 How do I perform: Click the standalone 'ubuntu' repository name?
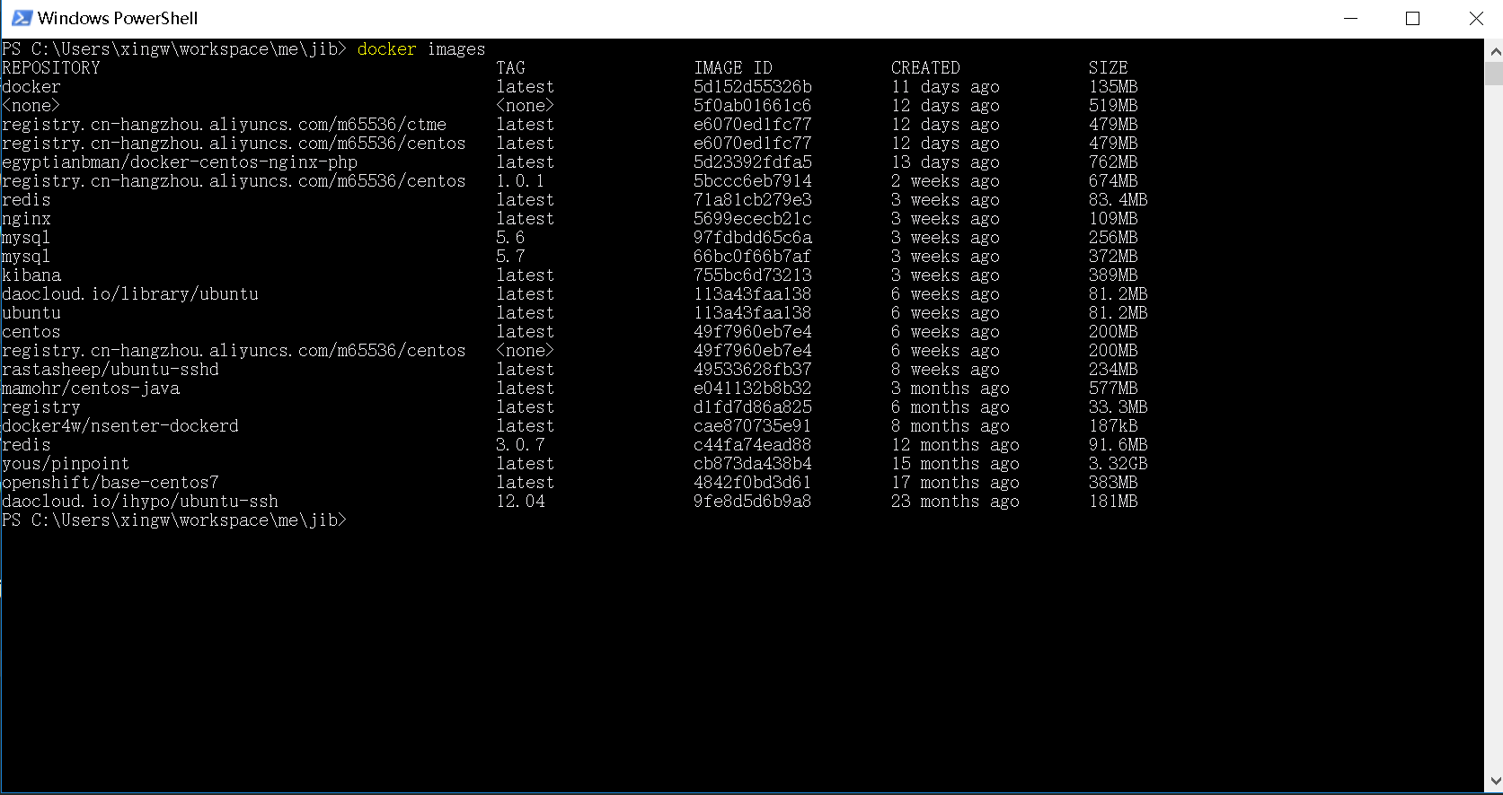31,313
